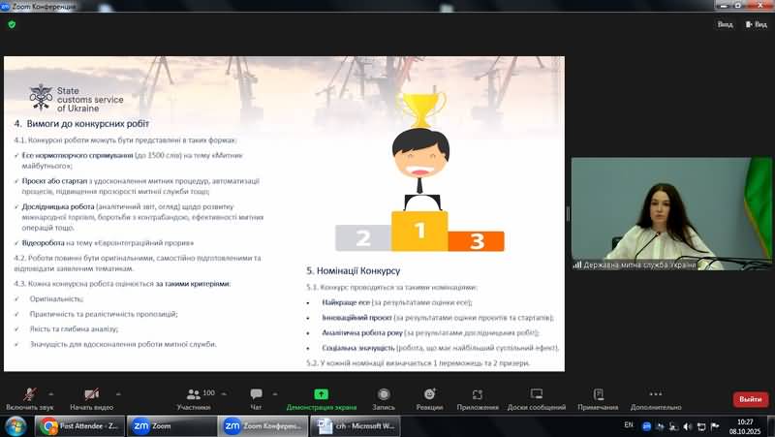Open the Участники participants panel
Viewport: 775px width, 437px height.
click(193, 398)
